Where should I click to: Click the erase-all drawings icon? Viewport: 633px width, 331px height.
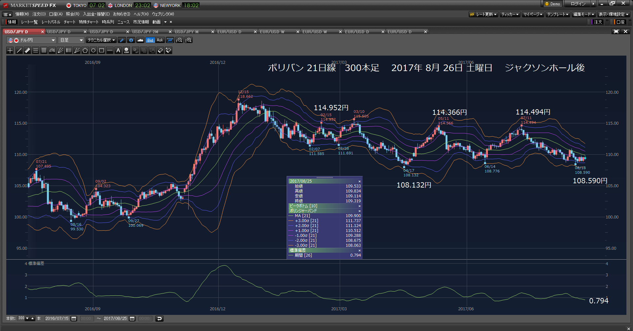(x=169, y=50)
